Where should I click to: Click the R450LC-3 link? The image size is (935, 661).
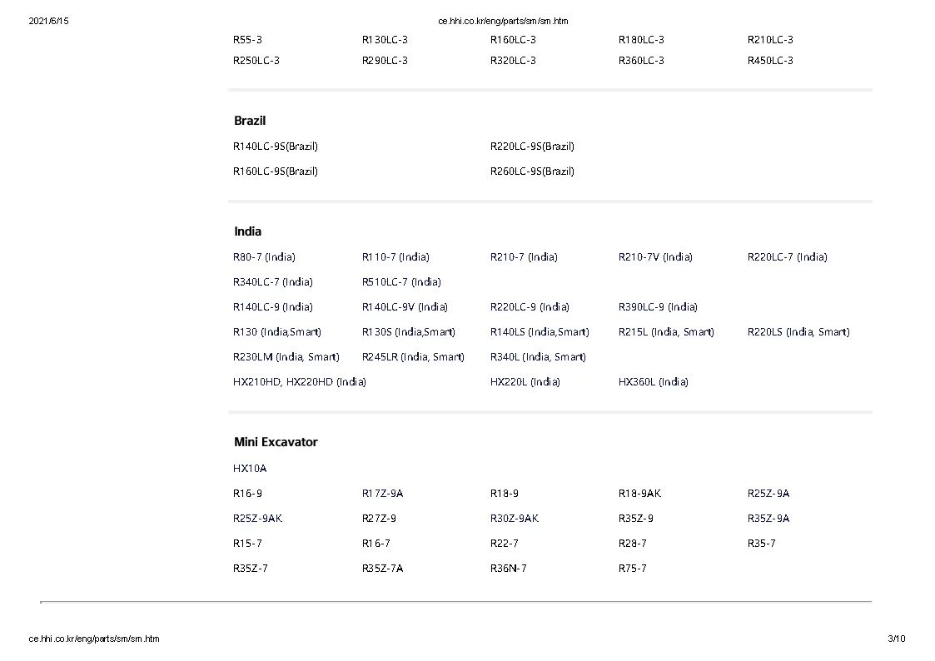pyautogui.click(x=770, y=61)
